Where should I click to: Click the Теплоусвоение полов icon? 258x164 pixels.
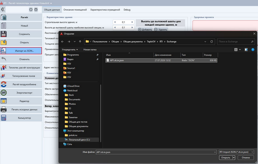(3, 76)
